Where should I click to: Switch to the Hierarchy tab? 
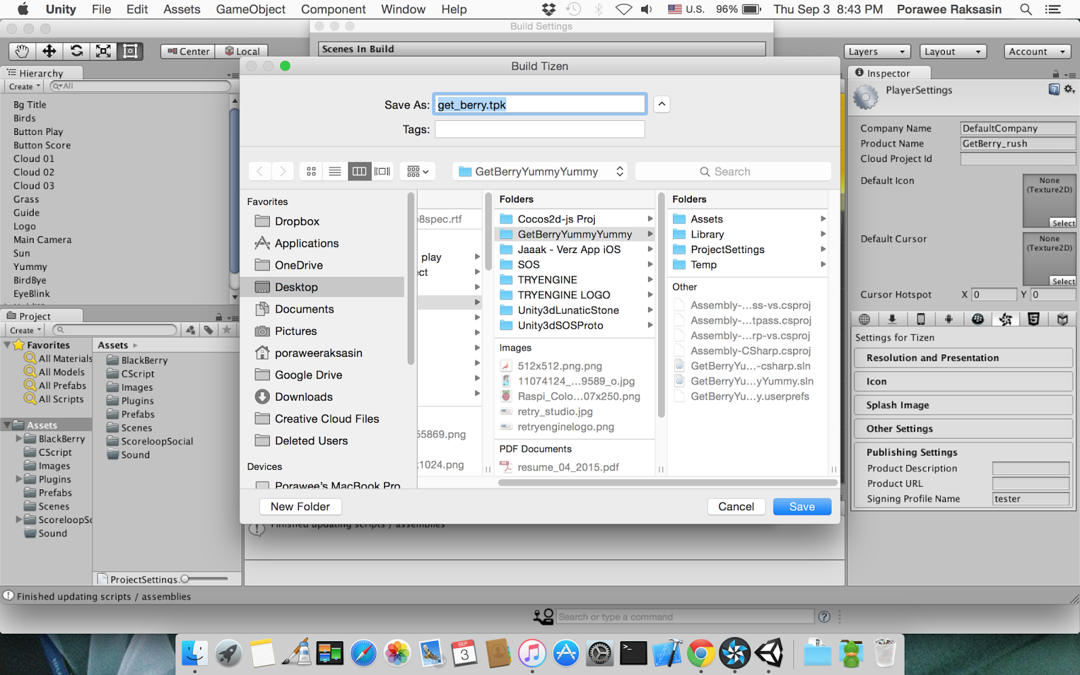41,73
